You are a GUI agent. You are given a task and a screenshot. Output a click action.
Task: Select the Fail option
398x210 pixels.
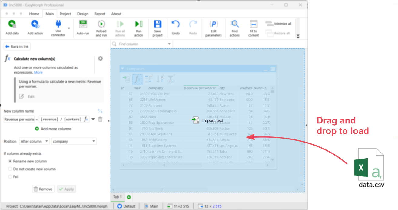click(x=13, y=176)
